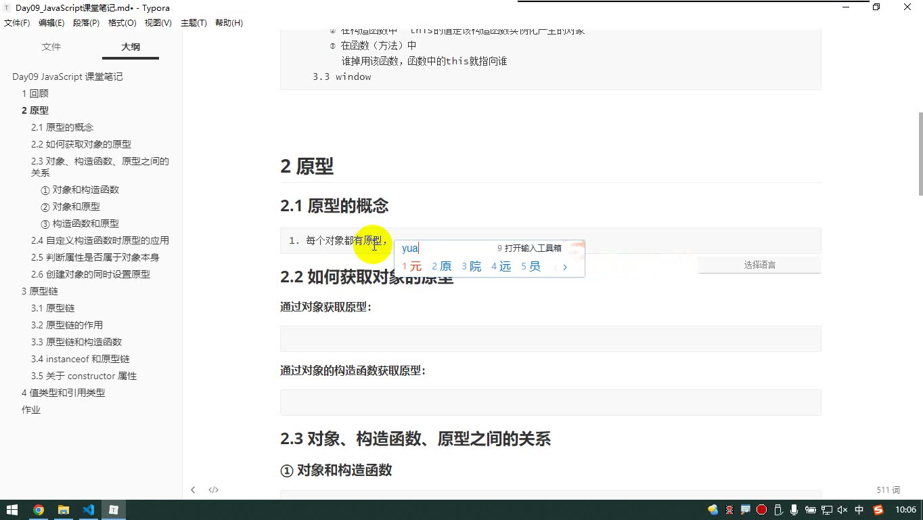Click the weather cloud tray icon
The height and width of the screenshot is (520, 923).
click(x=713, y=510)
